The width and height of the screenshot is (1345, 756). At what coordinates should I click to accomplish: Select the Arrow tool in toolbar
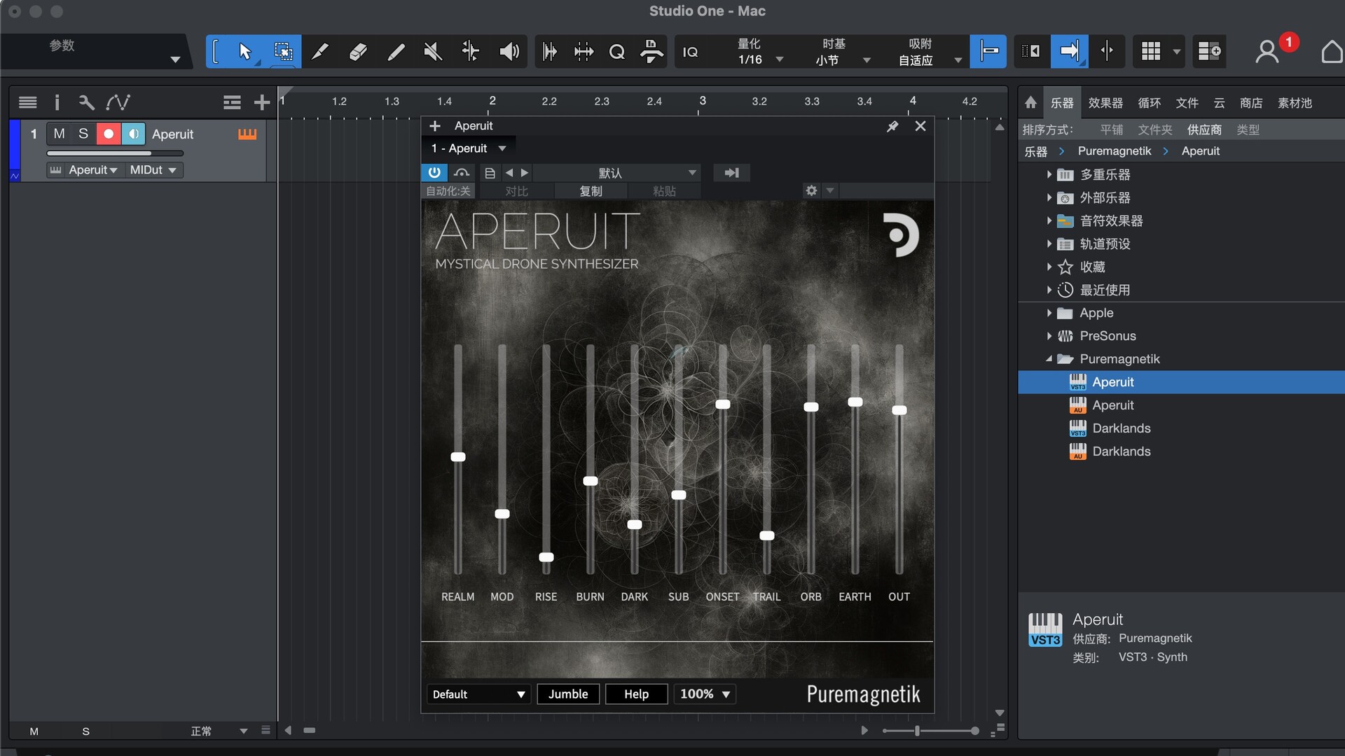[x=245, y=51]
